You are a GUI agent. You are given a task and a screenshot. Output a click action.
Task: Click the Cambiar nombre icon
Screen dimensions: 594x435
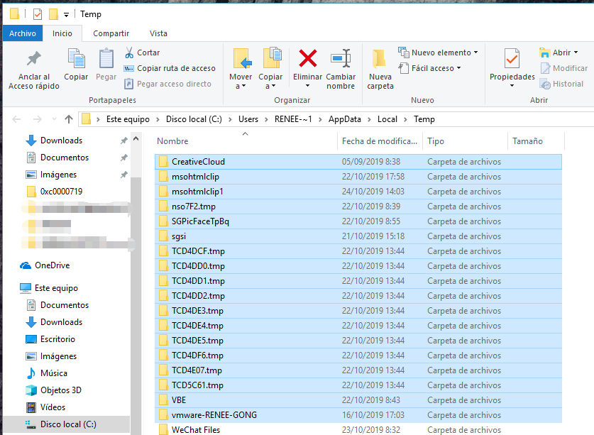[x=341, y=58]
